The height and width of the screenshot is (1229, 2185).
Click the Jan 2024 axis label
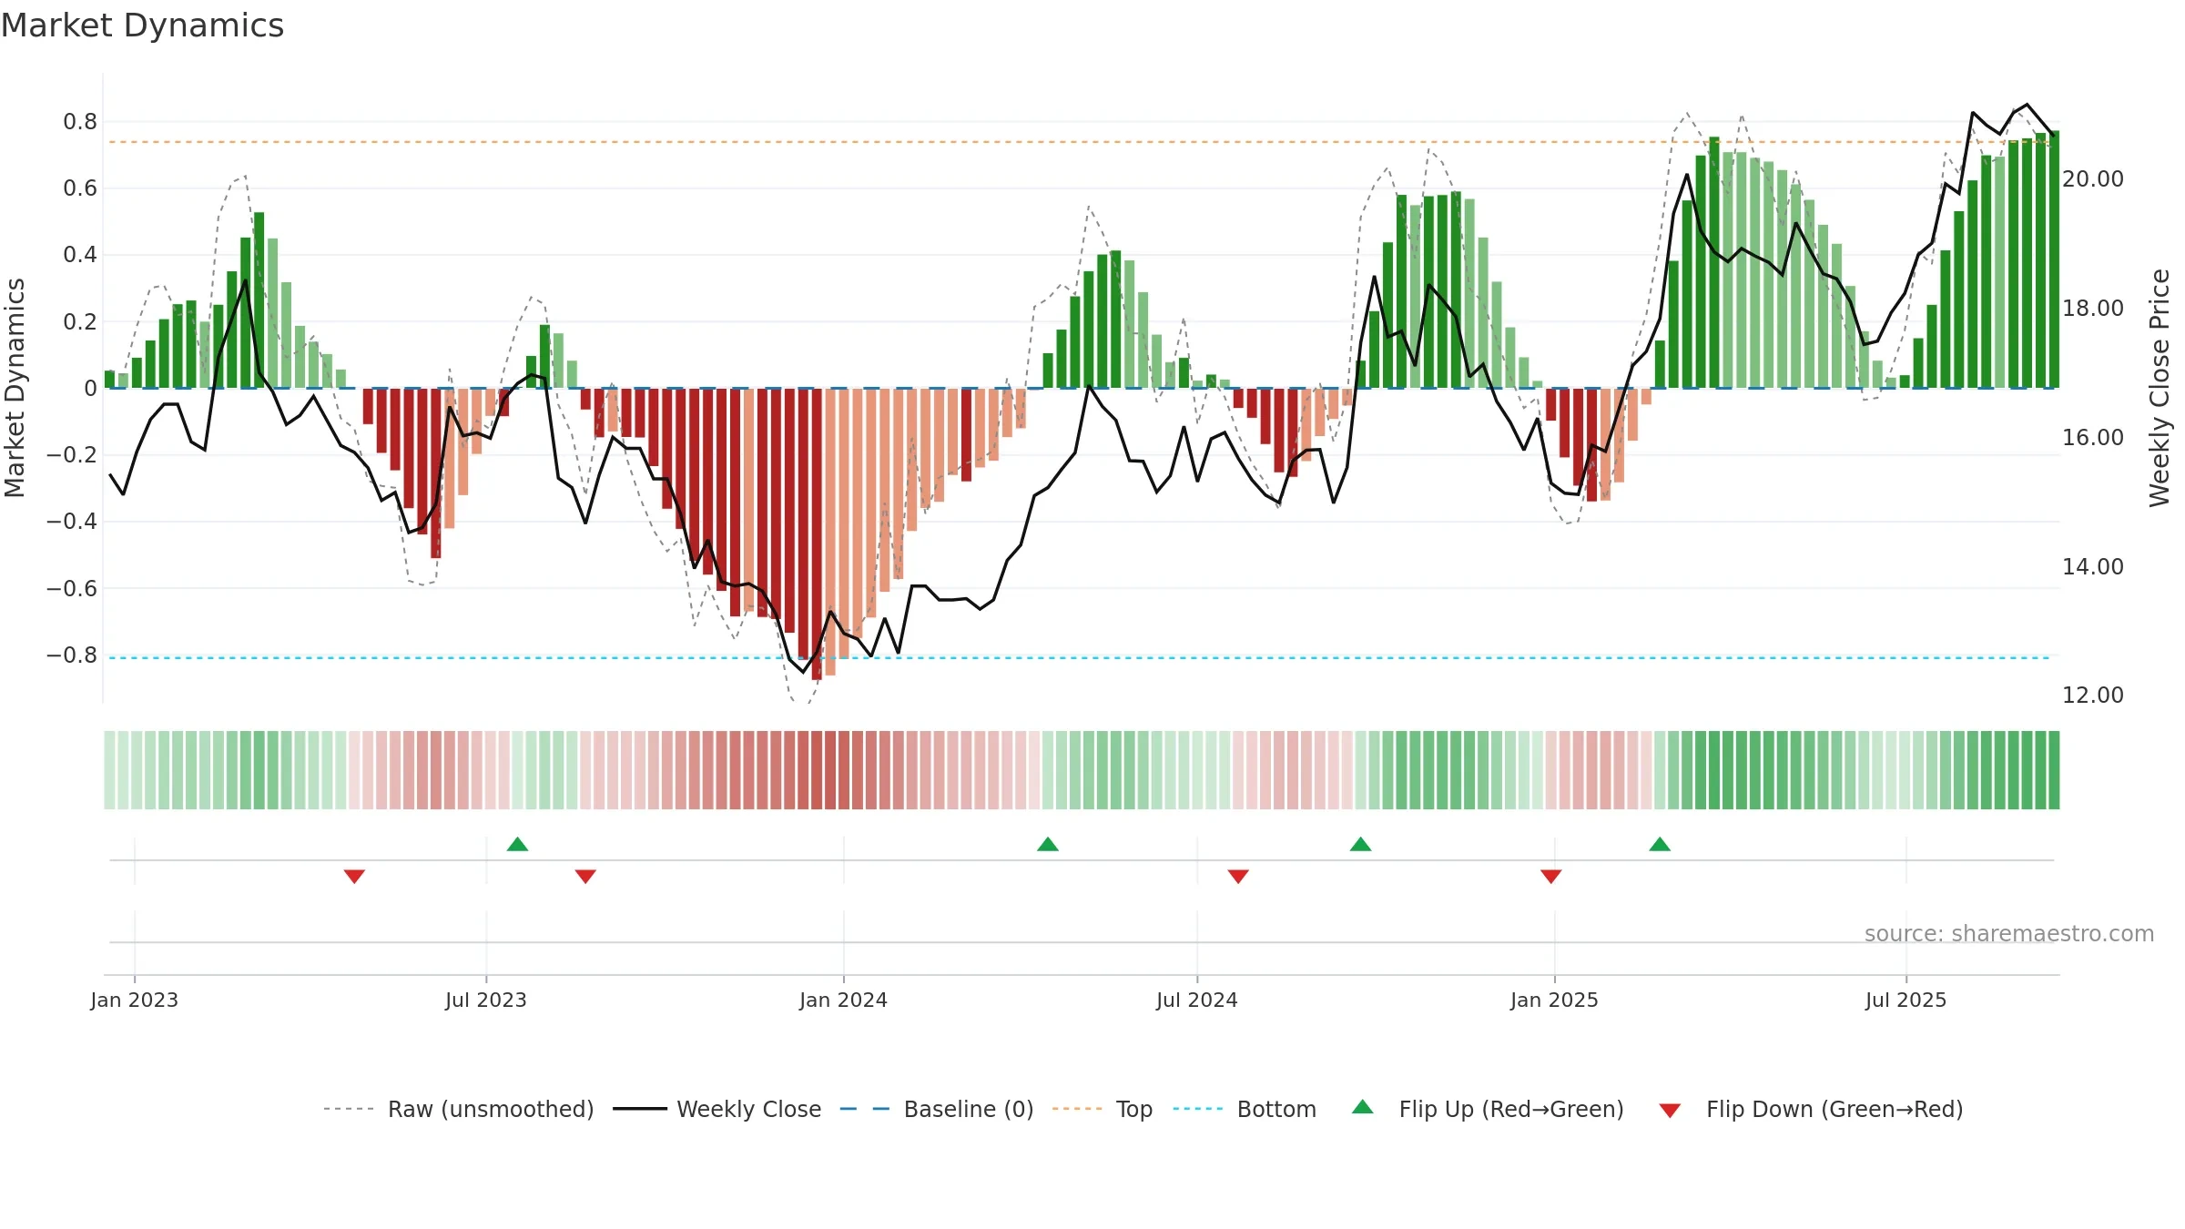[844, 1000]
